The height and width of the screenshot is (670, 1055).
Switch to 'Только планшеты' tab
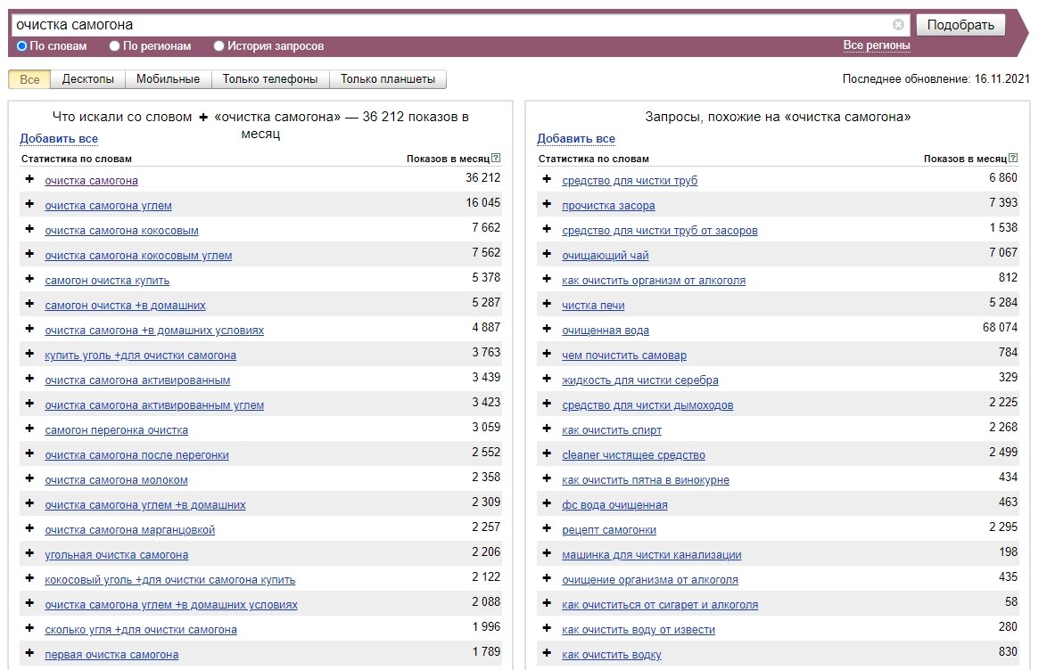point(388,79)
